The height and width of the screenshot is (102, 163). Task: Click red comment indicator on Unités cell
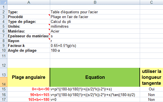tap(49, 25)
